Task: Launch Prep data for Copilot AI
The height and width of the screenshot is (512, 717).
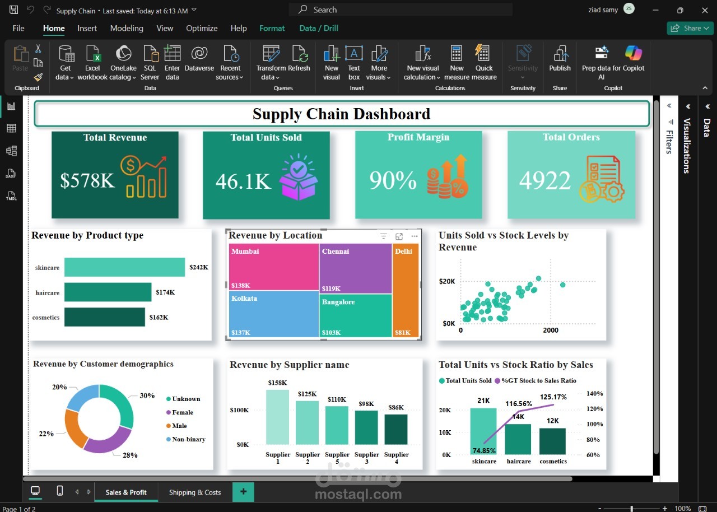Action: (600, 62)
